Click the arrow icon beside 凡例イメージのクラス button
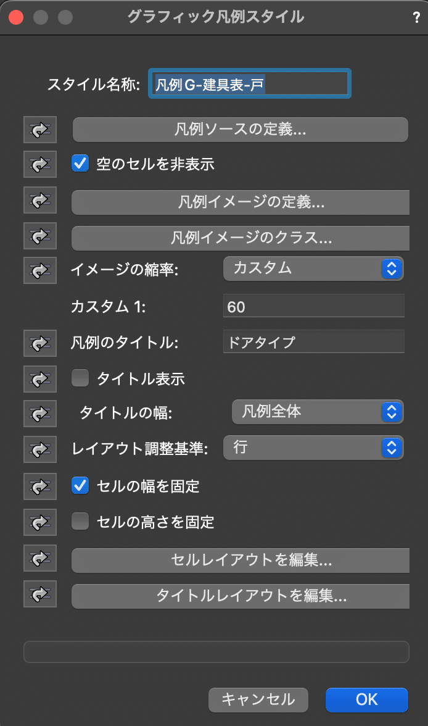Image resolution: width=428 pixels, height=726 pixels. coord(40,236)
